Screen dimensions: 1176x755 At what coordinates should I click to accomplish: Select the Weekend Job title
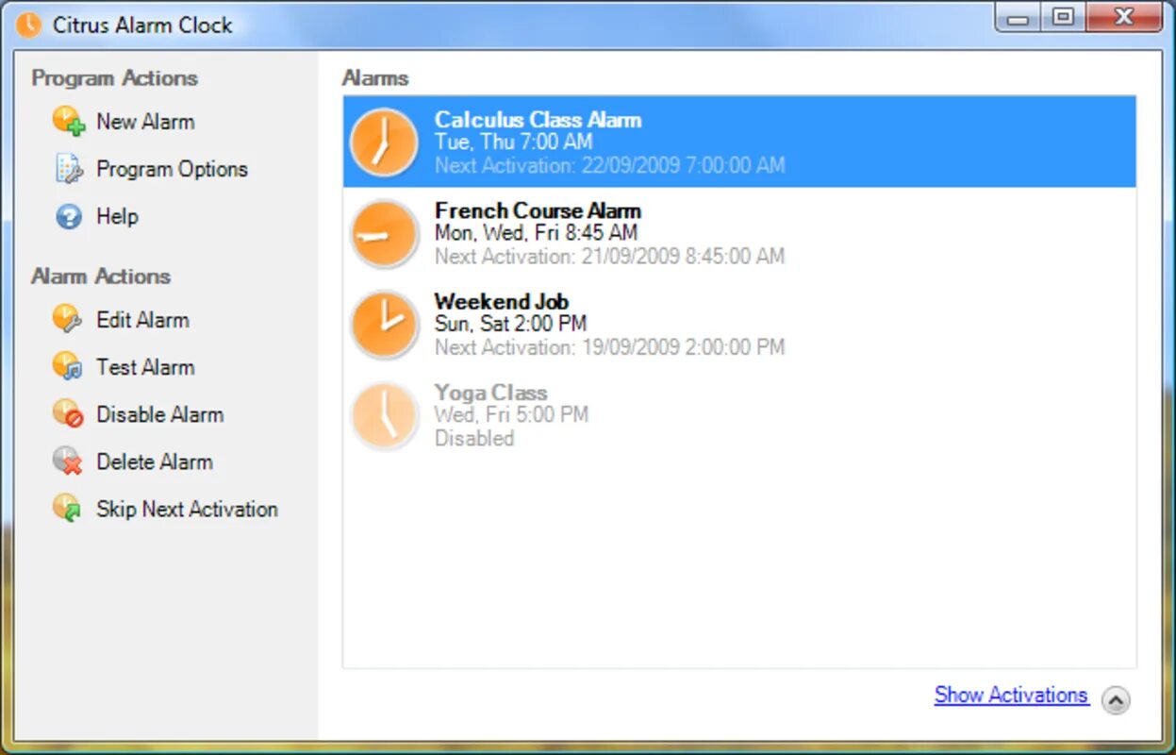coord(501,302)
